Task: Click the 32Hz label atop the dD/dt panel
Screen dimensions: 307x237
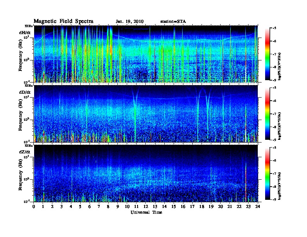Action: [29, 86]
